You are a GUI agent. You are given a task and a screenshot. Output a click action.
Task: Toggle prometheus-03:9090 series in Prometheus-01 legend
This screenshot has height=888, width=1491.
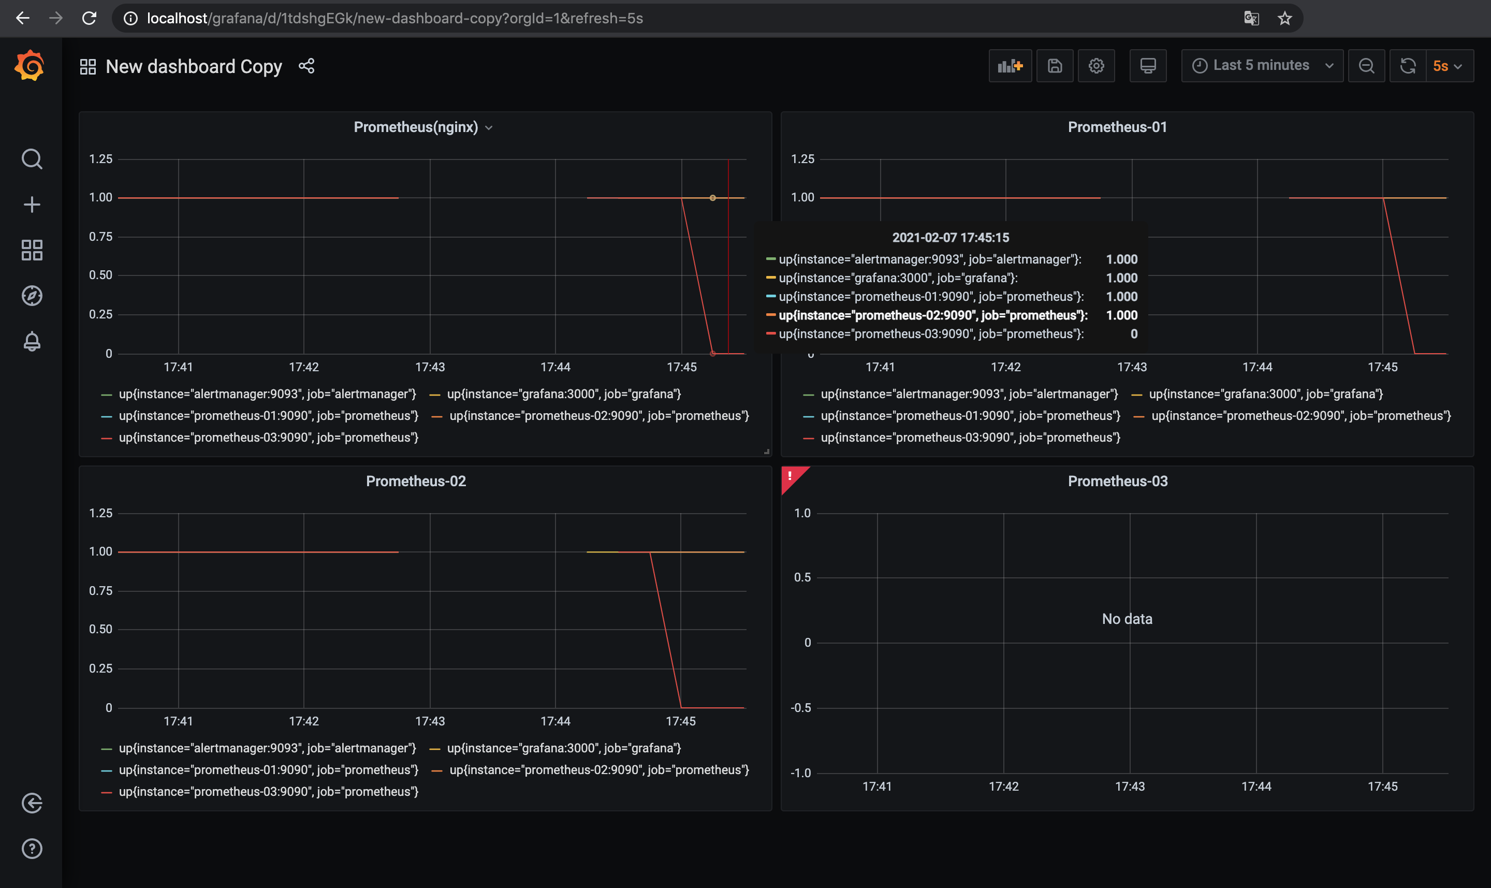971,438
